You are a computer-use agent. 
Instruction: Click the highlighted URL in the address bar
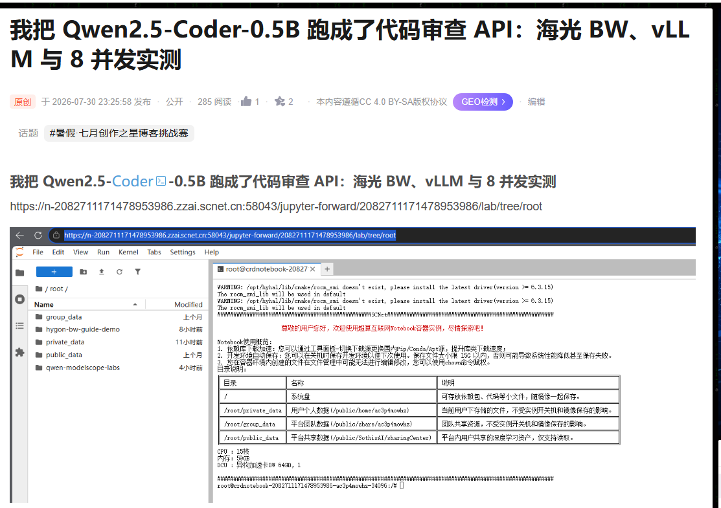(230, 236)
